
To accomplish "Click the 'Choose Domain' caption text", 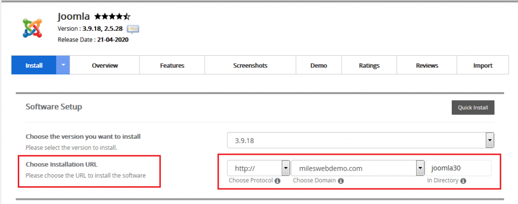I will (x=315, y=181).
